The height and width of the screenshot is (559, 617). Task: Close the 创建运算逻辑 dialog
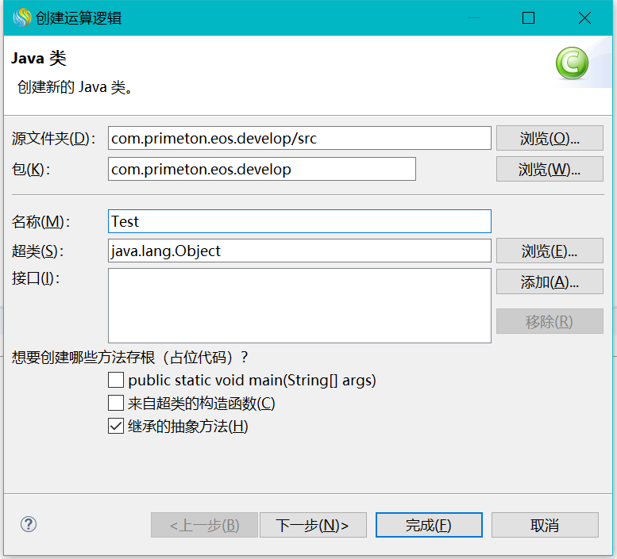point(584,17)
